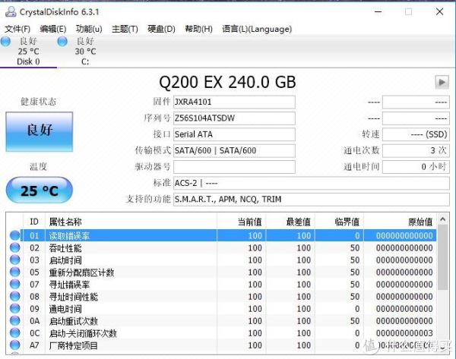456x359 pixels.
Task: Click the next disk arrow button
Action: (x=442, y=82)
